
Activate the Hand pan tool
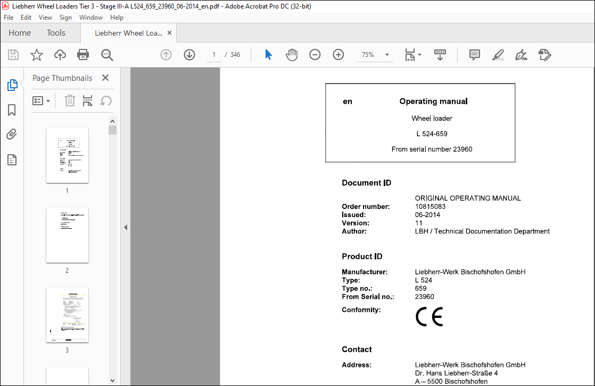292,55
